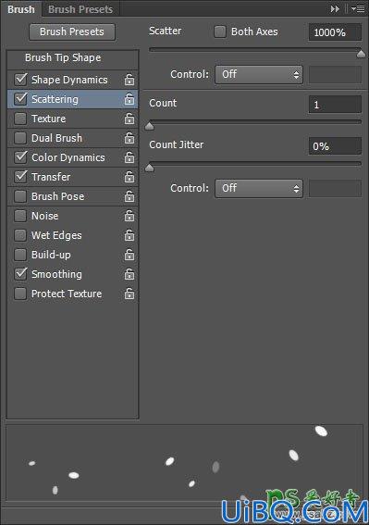Click the Scatter percentage input field
This screenshot has width=369, height=525.
click(x=335, y=32)
